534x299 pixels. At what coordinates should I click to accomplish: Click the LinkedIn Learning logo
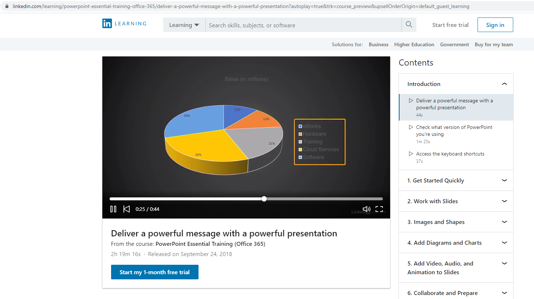(124, 23)
